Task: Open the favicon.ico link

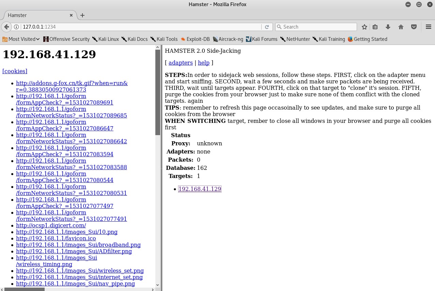Action: pyautogui.click(x=56, y=238)
